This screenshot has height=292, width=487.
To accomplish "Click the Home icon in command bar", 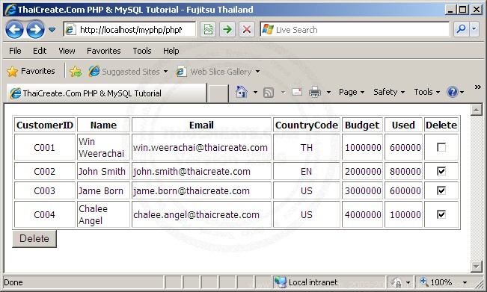I will (x=242, y=92).
